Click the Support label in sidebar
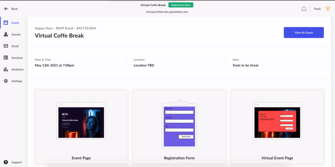The height and width of the screenshot is (167, 335). 17,162
